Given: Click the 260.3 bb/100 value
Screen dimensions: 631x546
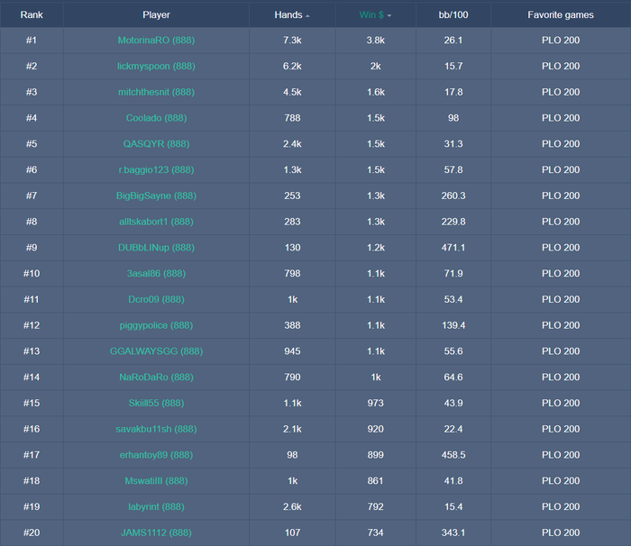Looking at the screenshot, I should pos(453,196).
